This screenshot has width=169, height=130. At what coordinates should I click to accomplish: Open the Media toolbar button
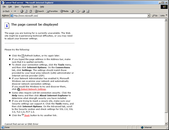pyautogui.click(x=64, y=11)
